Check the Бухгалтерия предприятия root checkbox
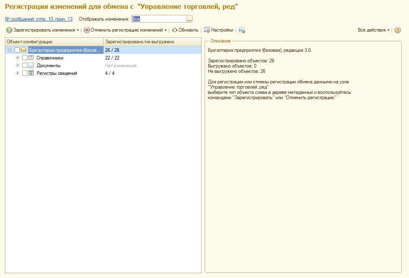The height and width of the screenshot is (278, 409). click(x=17, y=50)
